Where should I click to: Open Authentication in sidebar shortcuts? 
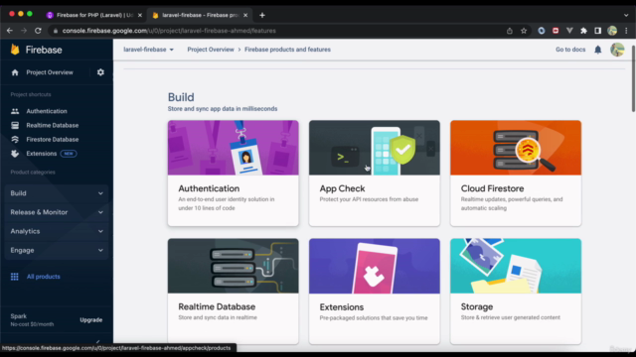(x=47, y=111)
